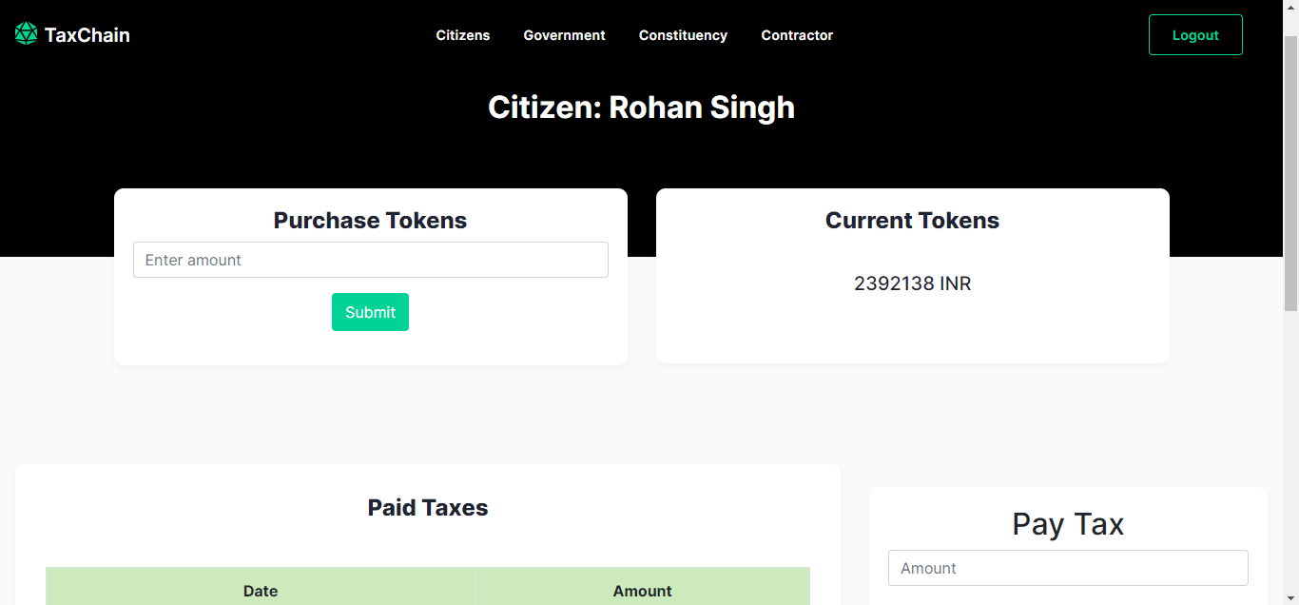Click the Pay Tax heading

click(1068, 524)
